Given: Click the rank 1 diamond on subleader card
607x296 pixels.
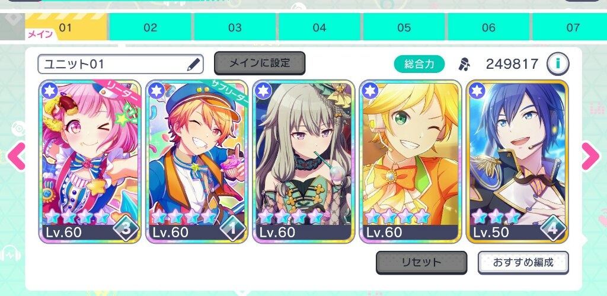Looking at the screenshot, I should (x=232, y=229).
